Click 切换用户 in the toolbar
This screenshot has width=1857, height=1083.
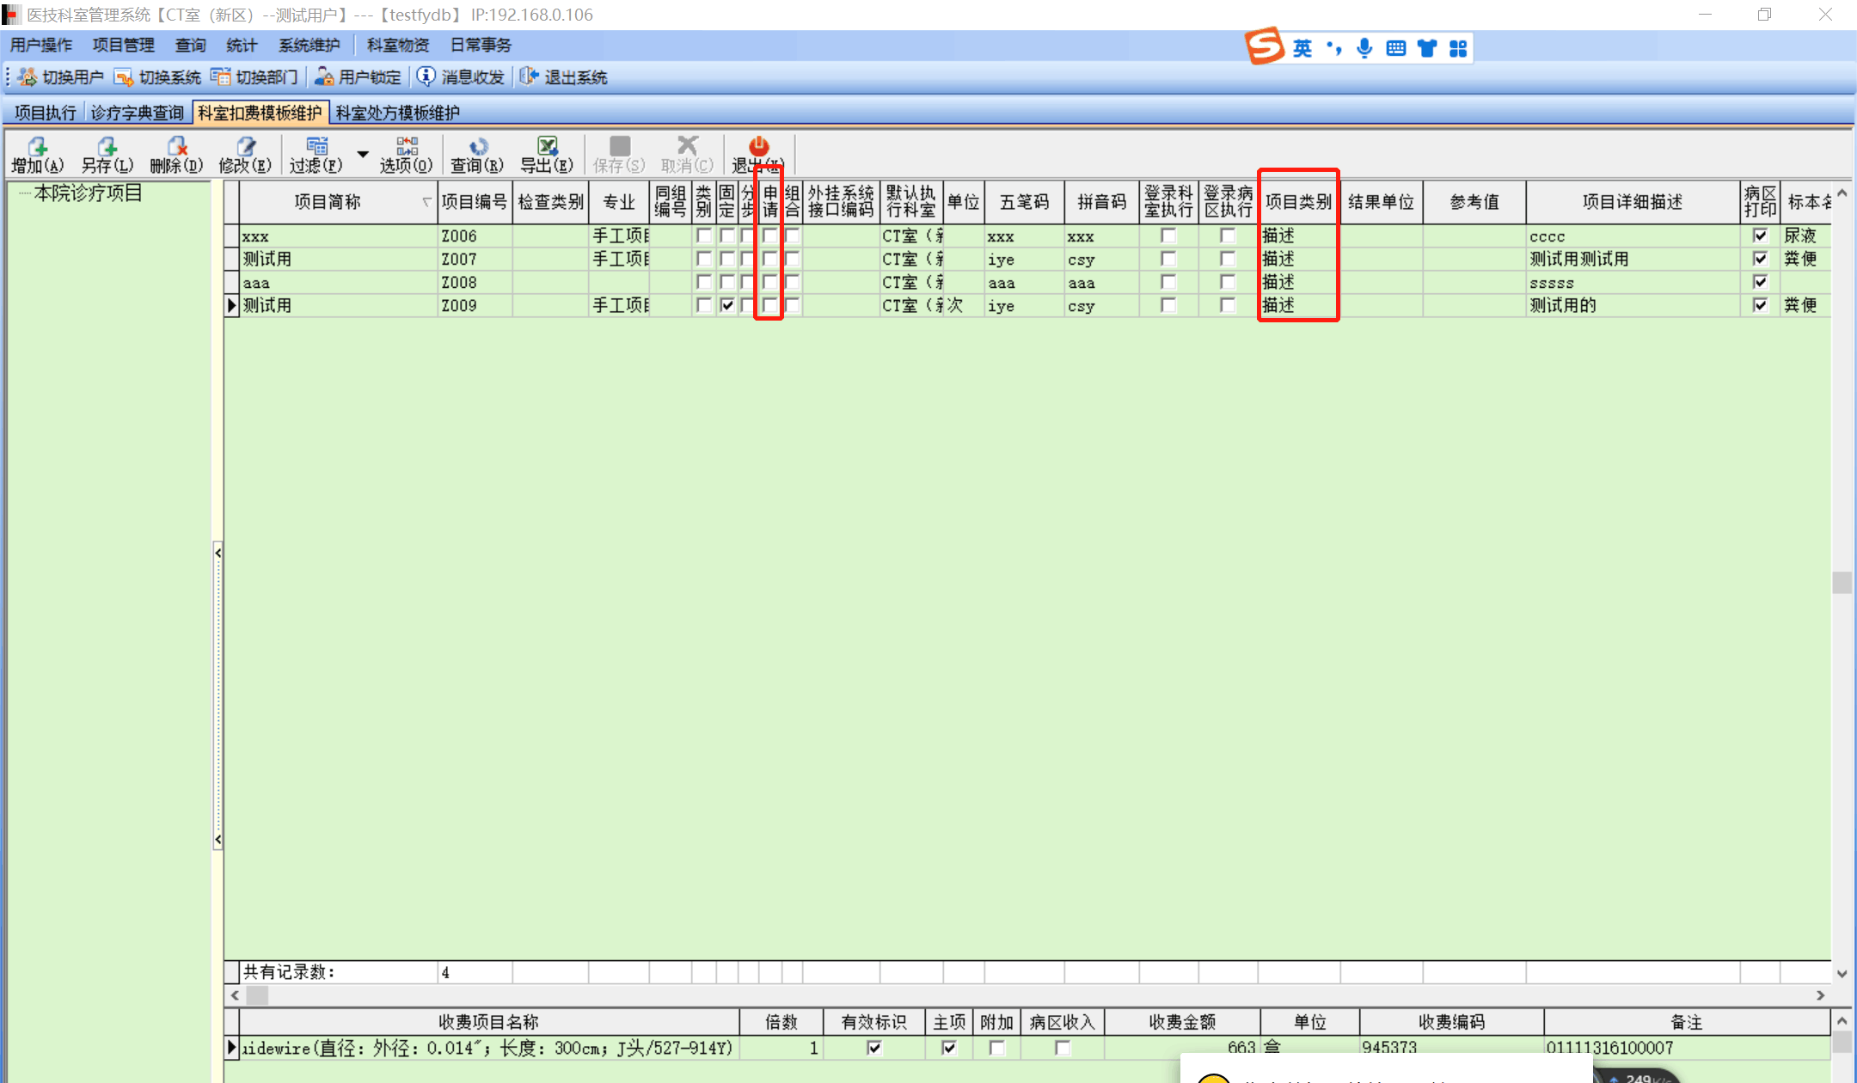(x=61, y=77)
